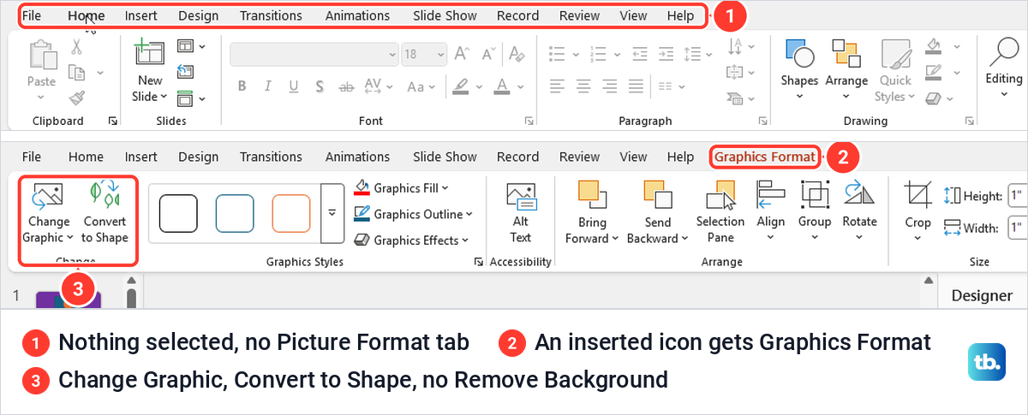Toggle Italic formatting
The image size is (1028, 415).
(x=268, y=86)
